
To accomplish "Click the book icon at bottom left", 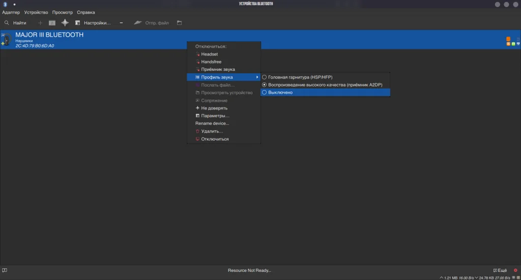I will point(5,270).
